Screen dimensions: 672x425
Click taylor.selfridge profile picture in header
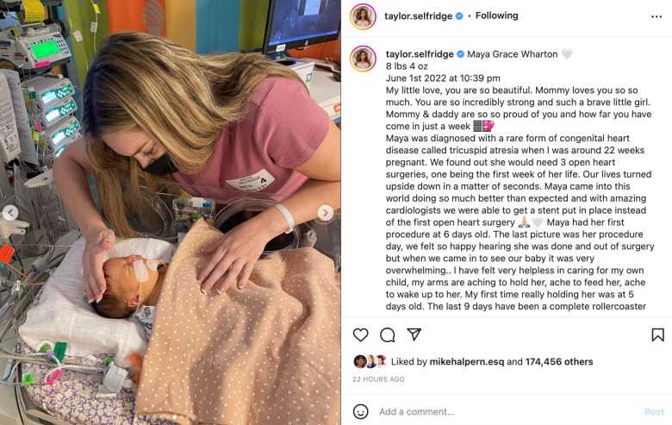(363, 16)
